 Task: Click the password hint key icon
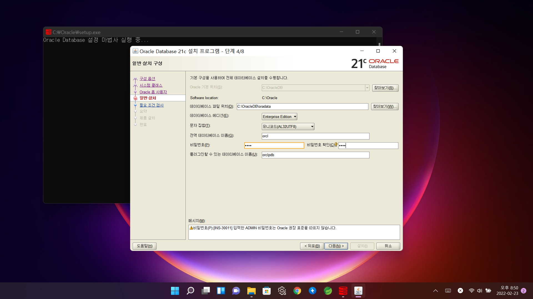(336, 145)
